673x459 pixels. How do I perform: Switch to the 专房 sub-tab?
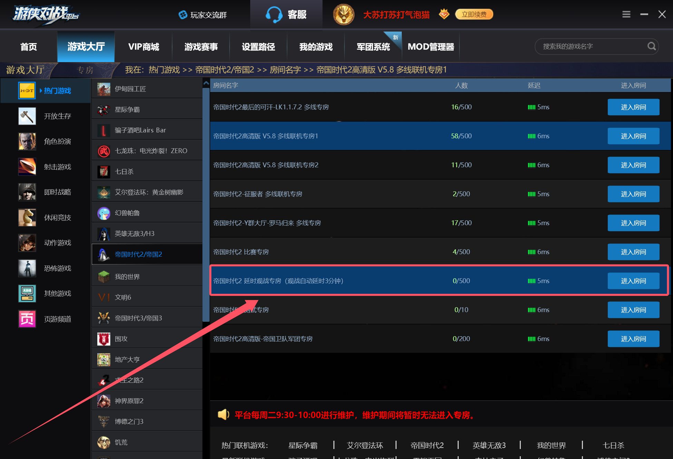coord(85,70)
